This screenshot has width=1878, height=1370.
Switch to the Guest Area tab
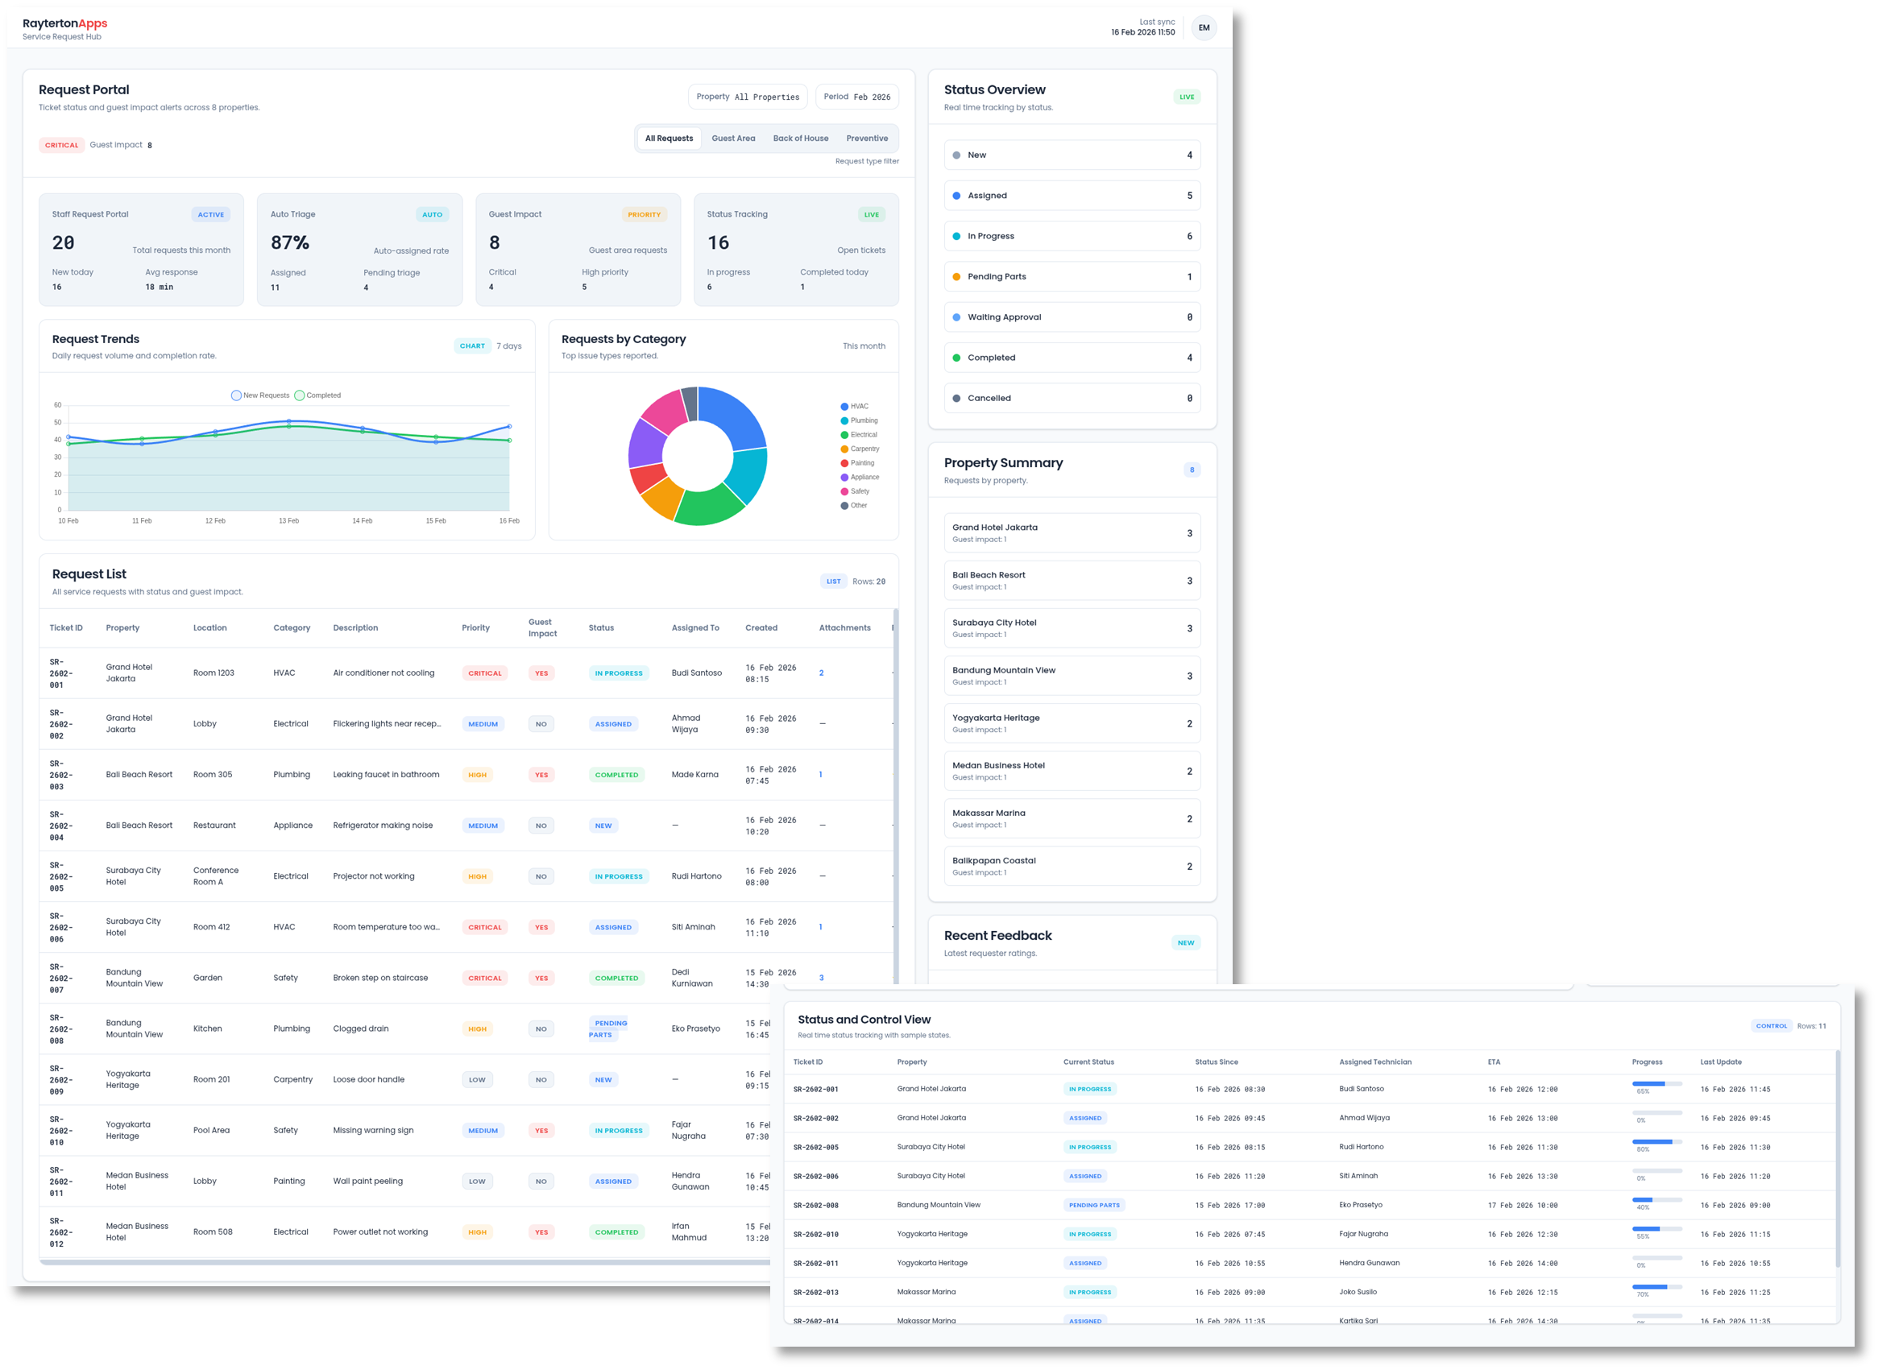732,138
